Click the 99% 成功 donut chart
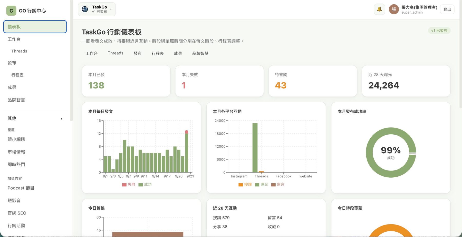This screenshot has width=462, height=237. click(391, 153)
